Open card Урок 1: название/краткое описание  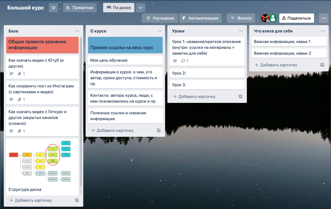pos(207,52)
